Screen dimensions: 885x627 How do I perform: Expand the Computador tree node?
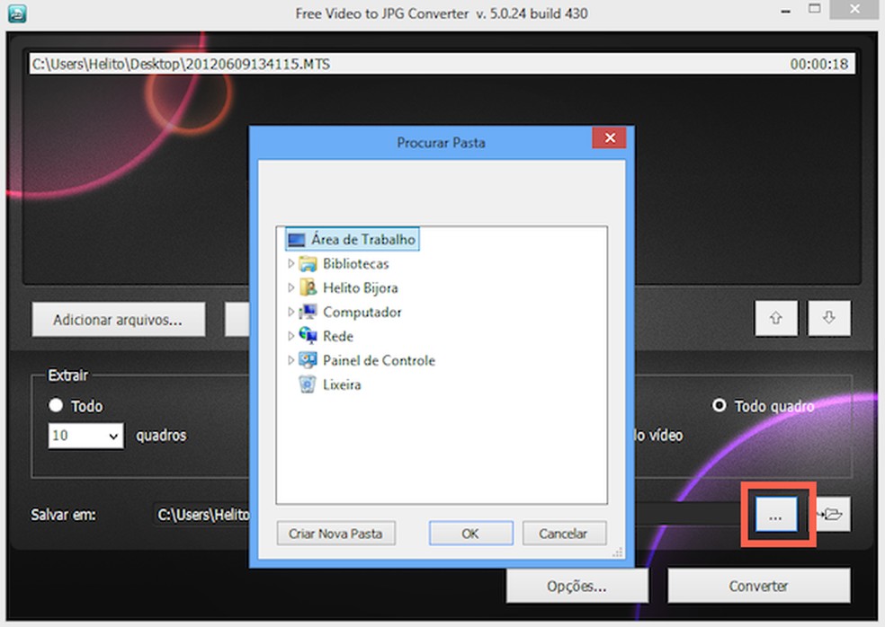(291, 312)
